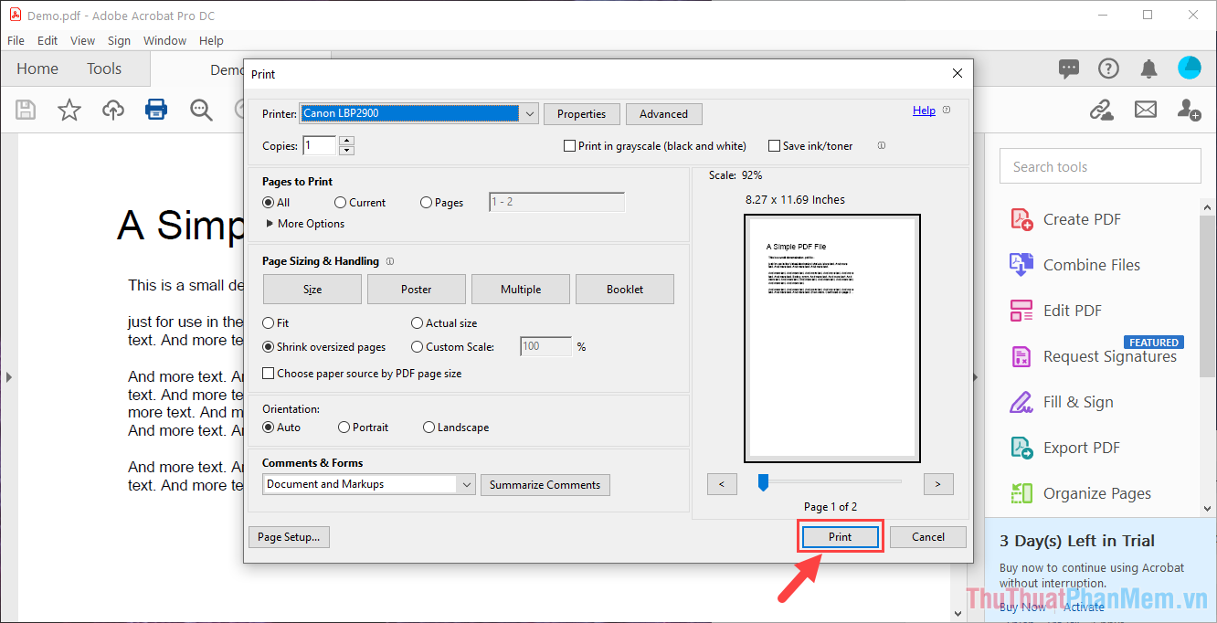The height and width of the screenshot is (623, 1217).
Task: Click the Search tools input field
Action: [1100, 166]
